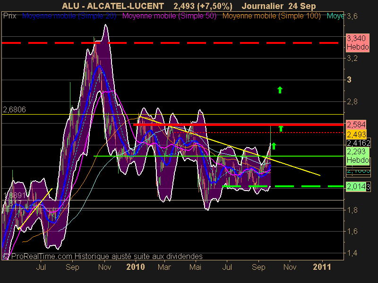378x283 pixels.
Task: Select legend 'Moyenne mobile (Simple 100)'
Action: [x=271, y=16]
